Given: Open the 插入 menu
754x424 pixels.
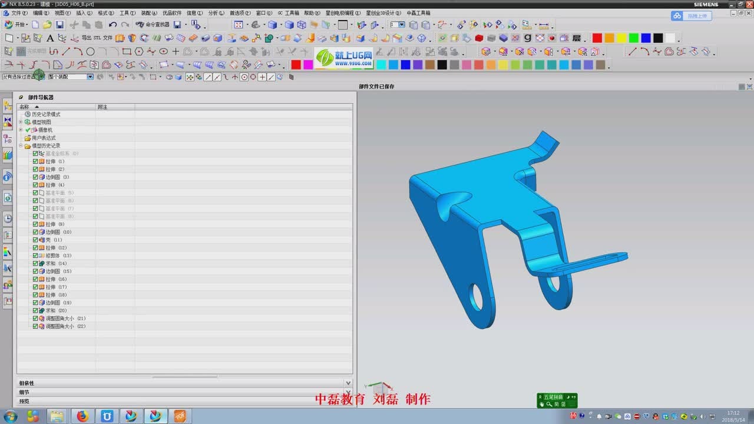Looking at the screenshot, I should (84, 13).
